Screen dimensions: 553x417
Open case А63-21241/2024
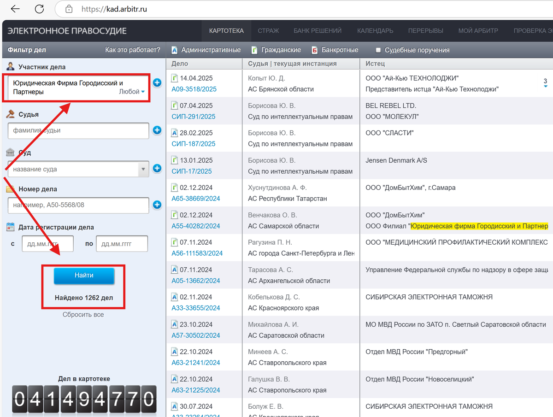click(x=196, y=363)
